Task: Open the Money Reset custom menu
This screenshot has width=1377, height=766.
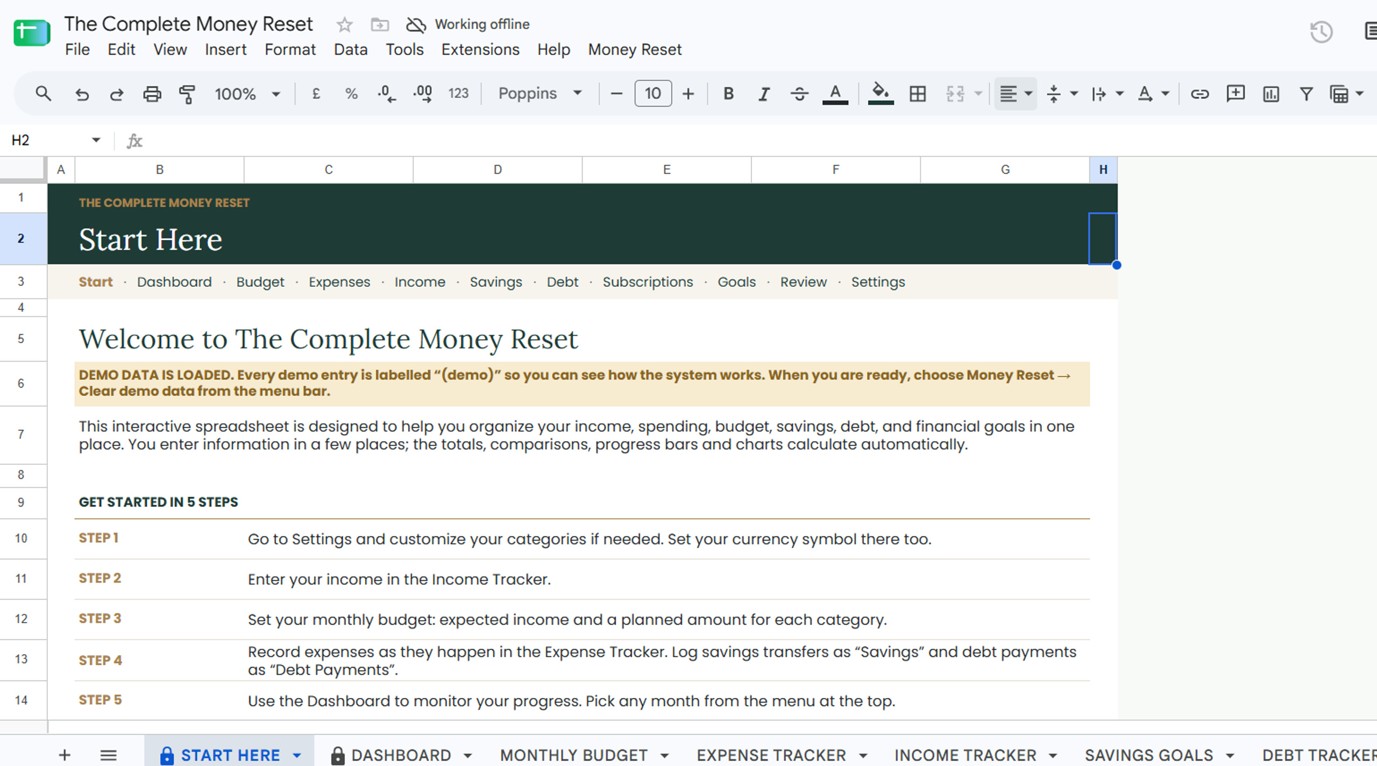Action: click(x=635, y=49)
